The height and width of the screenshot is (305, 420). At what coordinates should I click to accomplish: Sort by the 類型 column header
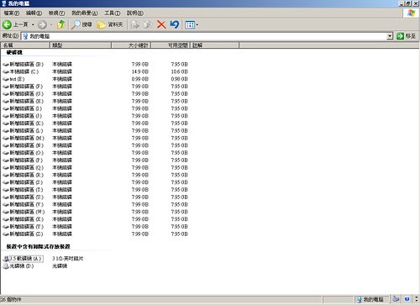point(81,45)
